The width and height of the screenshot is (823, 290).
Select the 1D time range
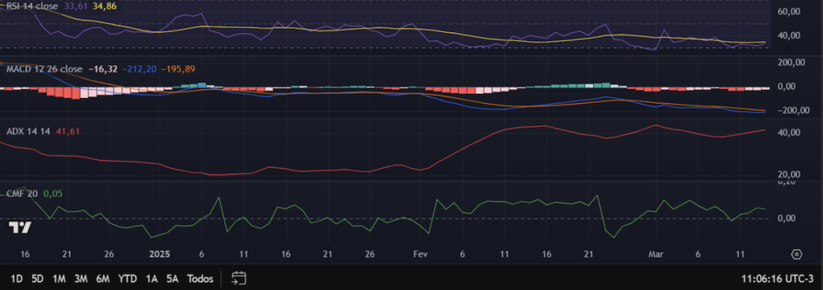17,279
